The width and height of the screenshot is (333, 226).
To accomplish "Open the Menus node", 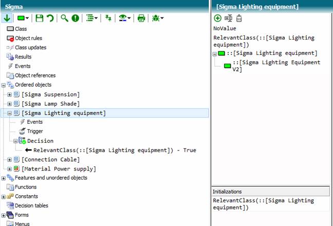I will [x=22, y=223].
